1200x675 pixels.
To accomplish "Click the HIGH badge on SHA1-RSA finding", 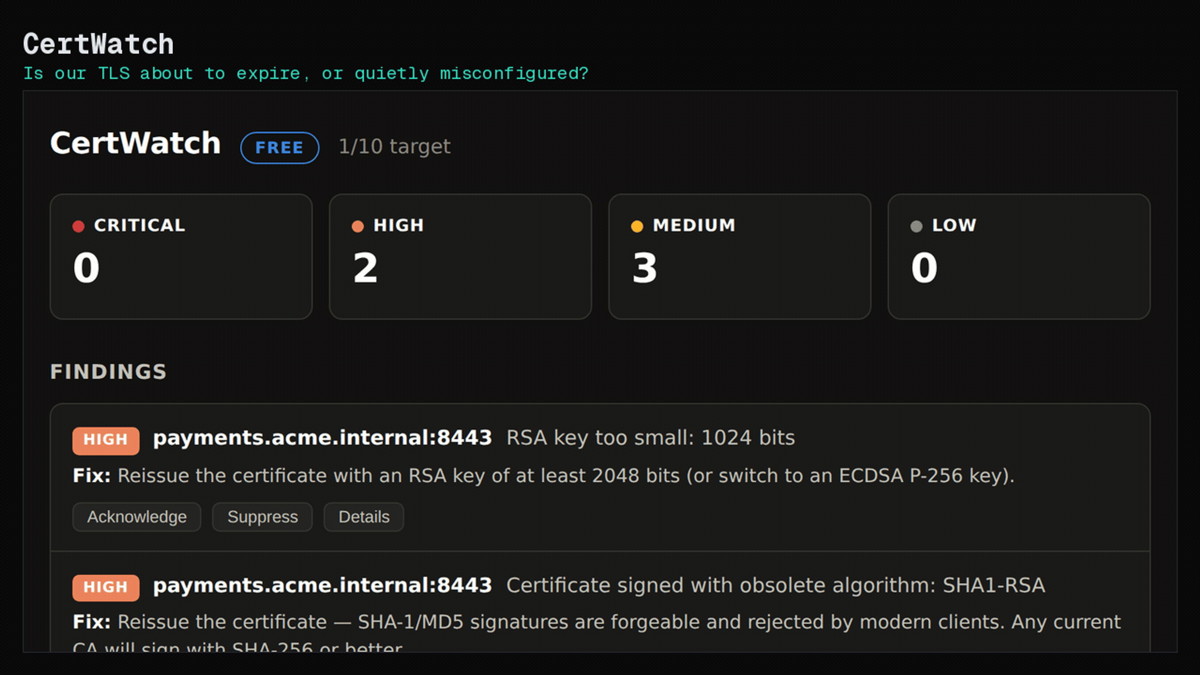I will pyautogui.click(x=106, y=587).
